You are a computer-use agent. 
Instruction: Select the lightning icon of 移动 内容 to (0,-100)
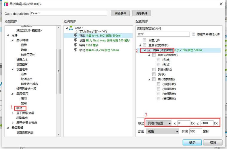click(x=76, y=35)
